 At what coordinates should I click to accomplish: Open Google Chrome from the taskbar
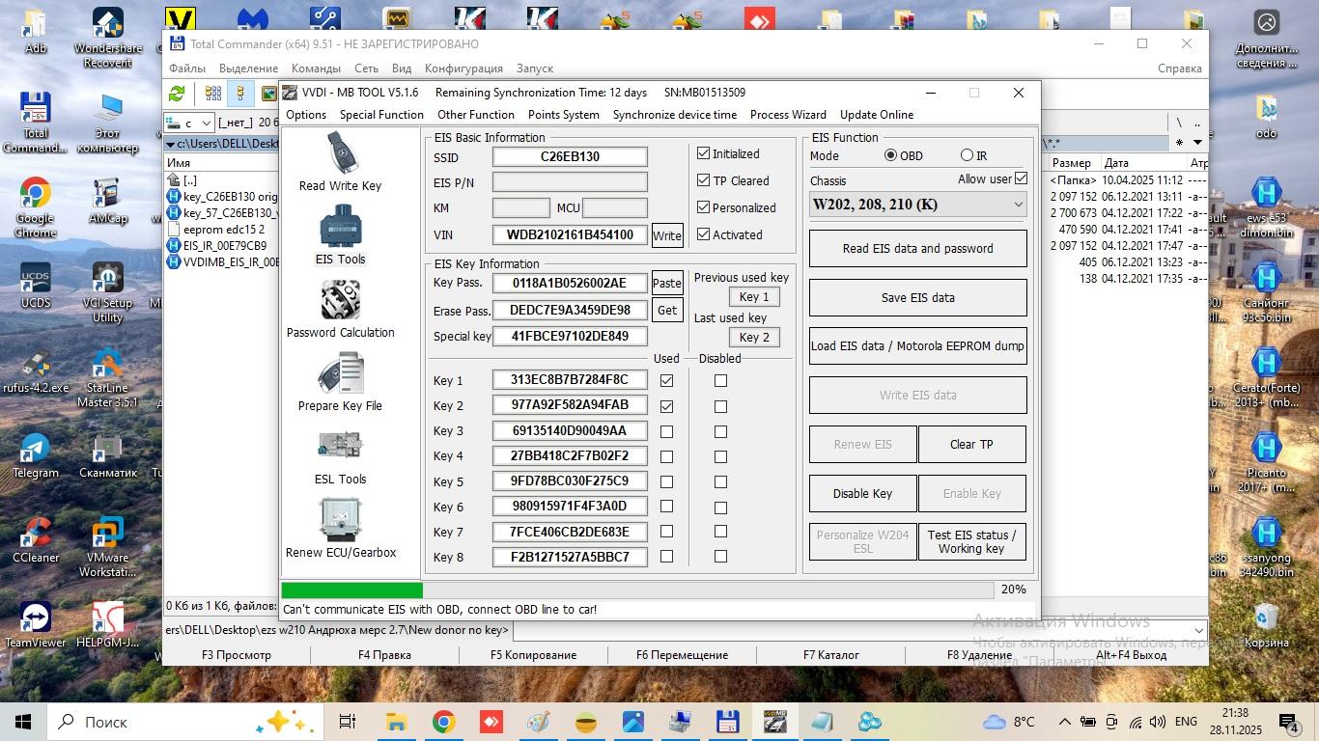coord(443,722)
